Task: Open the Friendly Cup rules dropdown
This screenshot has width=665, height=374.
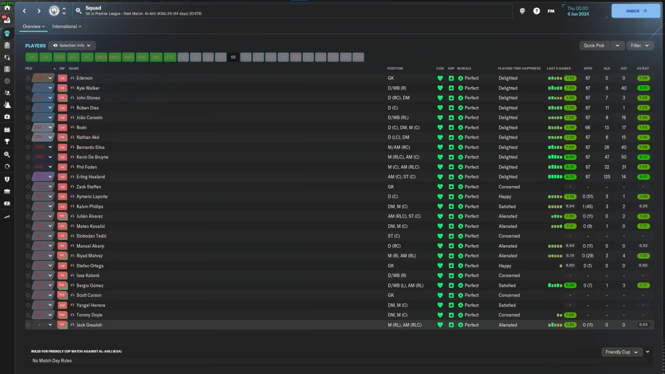Action: (622, 352)
